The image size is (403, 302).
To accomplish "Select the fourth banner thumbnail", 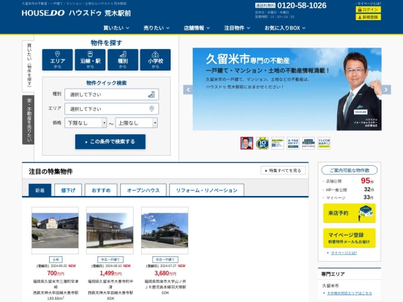I will pos(293,143).
